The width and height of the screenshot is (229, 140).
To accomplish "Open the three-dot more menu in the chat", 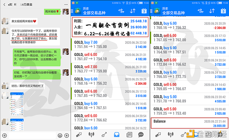I will 66,5.
